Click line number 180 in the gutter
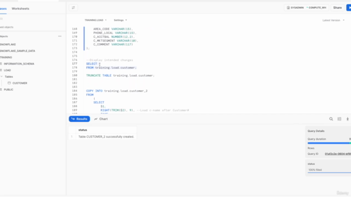Screen dimensions: 351x197 [75, 76]
